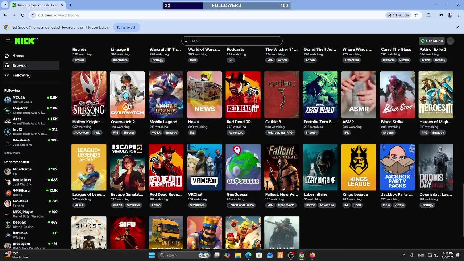Open boneclinks recommended channel
The image size is (464, 261).
pyautogui.click(x=30, y=182)
